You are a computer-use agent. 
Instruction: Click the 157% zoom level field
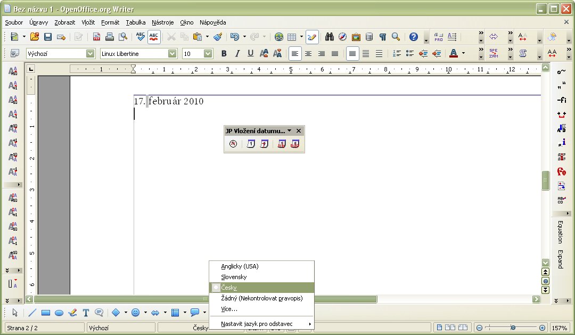[x=559, y=328]
